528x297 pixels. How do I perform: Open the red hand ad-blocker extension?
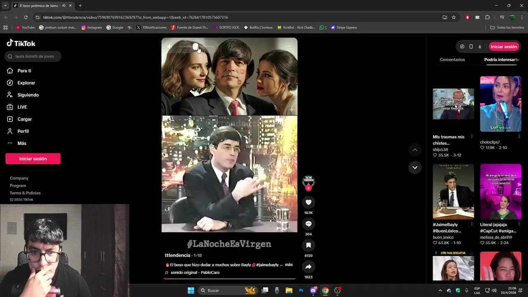467,17
